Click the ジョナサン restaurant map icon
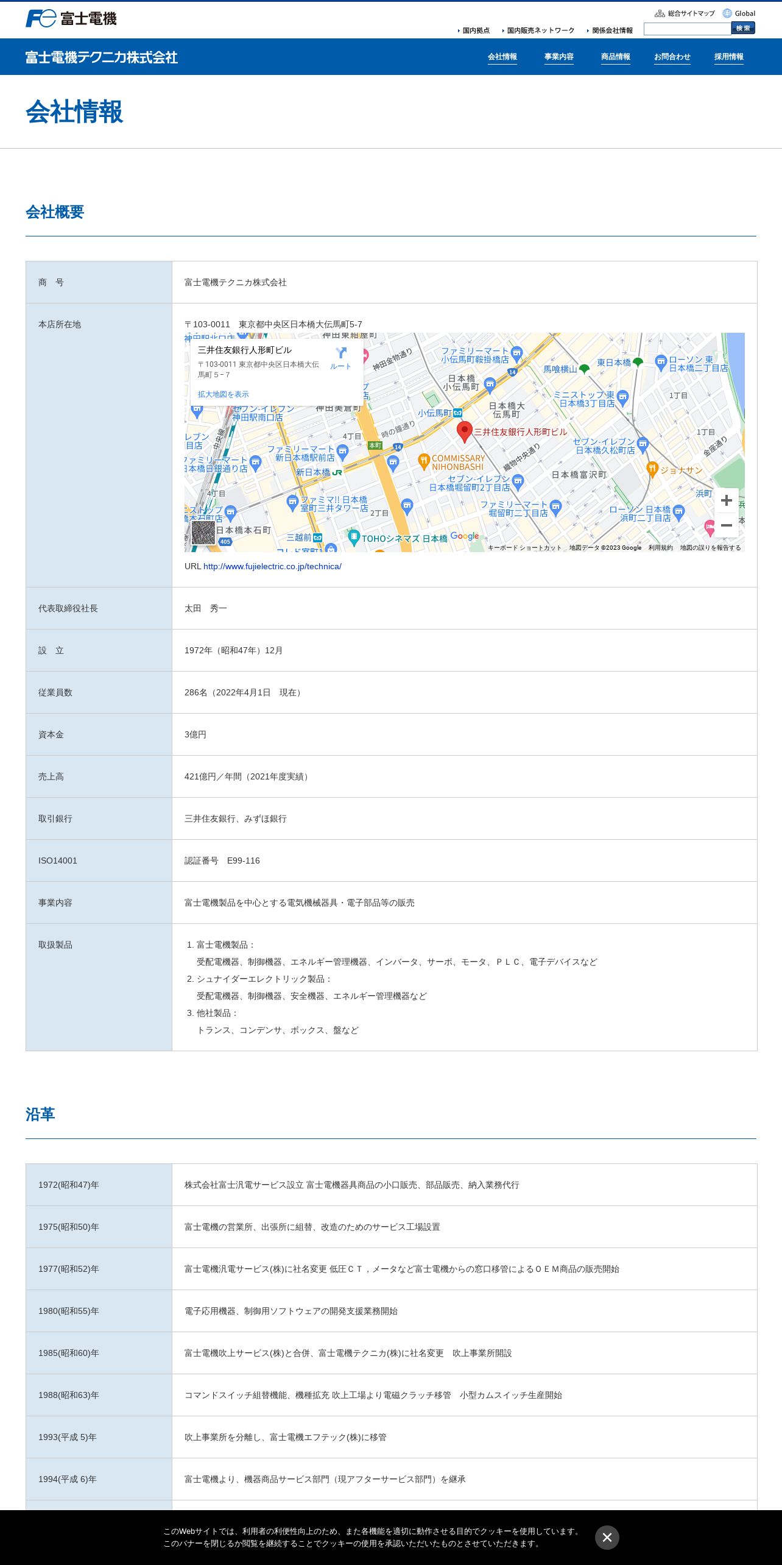 point(652,469)
